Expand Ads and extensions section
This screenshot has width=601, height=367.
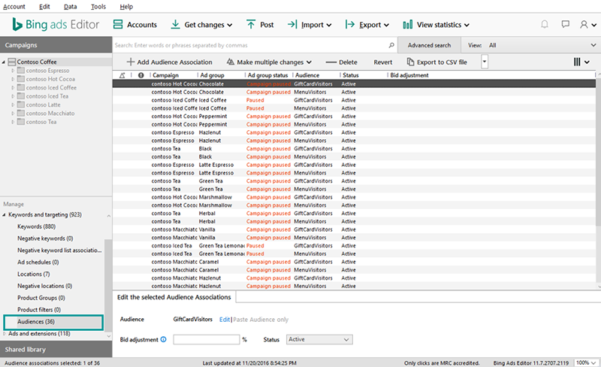(5, 334)
